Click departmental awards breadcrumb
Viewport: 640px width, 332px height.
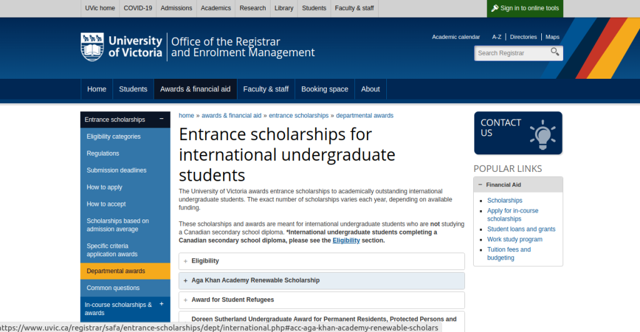click(364, 116)
